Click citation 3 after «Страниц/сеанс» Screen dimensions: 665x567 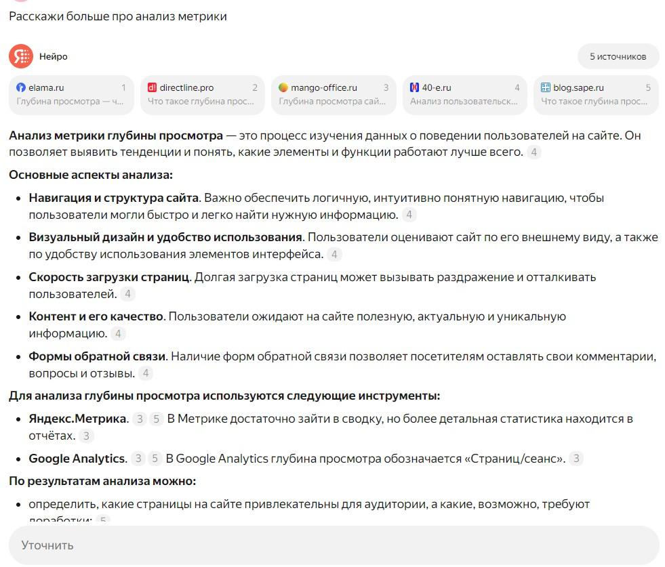pos(576,458)
